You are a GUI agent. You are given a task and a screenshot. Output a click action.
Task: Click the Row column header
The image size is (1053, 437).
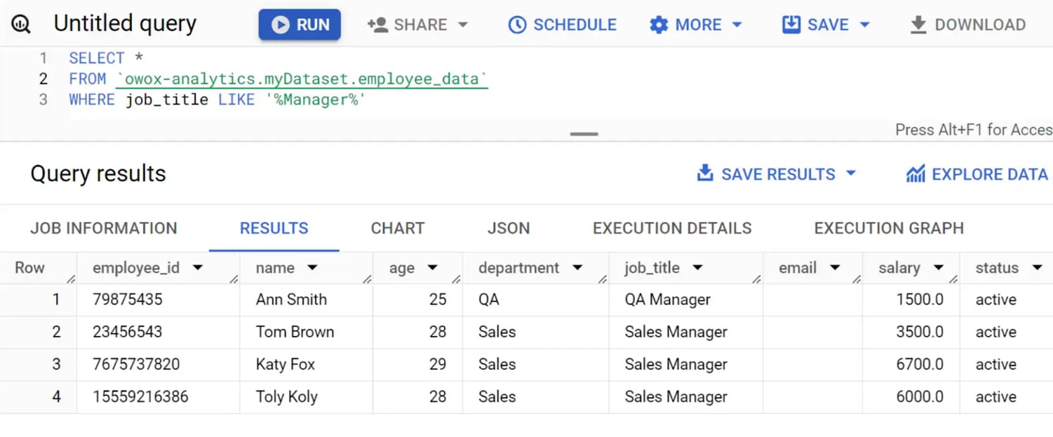click(x=30, y=268)
